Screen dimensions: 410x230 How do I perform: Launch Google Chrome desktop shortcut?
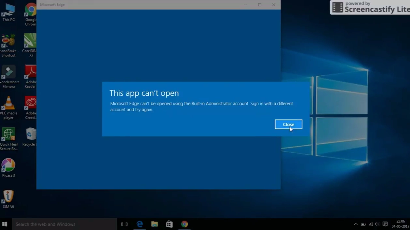tap(31, 15)
